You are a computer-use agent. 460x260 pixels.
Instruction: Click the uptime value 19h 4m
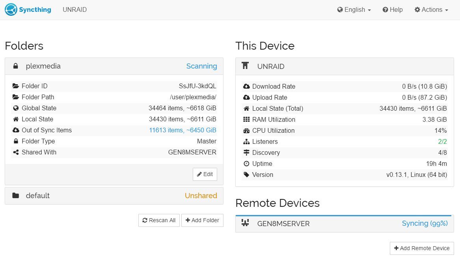(x=436, y=163)
